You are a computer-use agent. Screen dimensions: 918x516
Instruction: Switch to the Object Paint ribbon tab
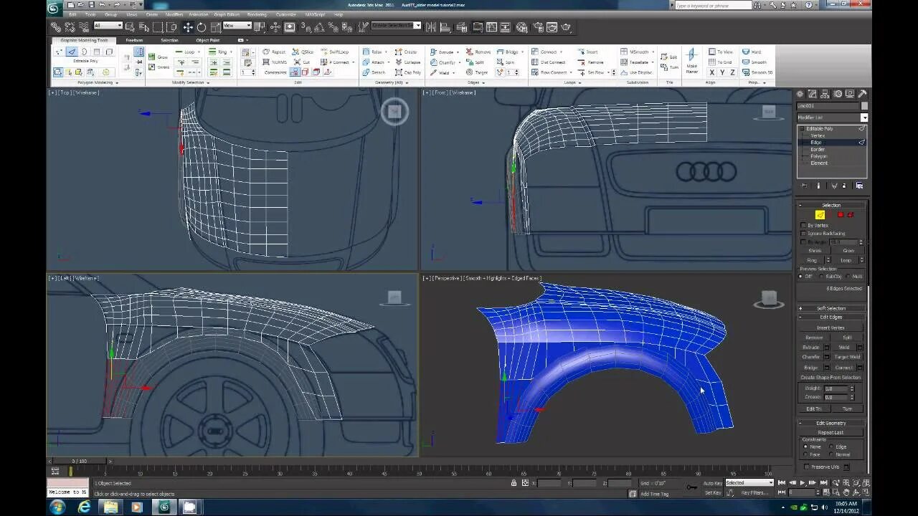tap(208, 40)
